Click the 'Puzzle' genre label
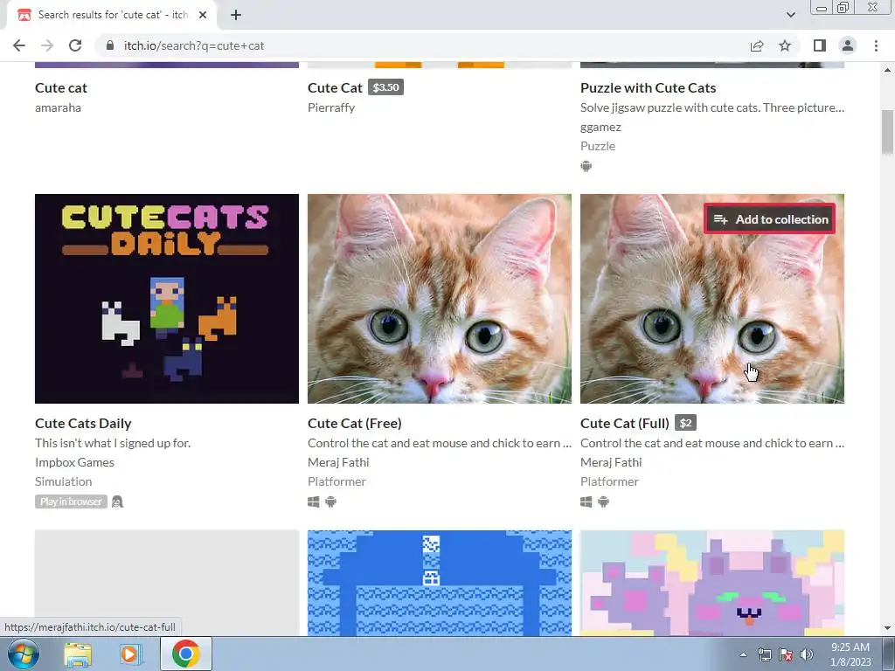Viewport: 895px width, 671px height. (x=598, y=146)
